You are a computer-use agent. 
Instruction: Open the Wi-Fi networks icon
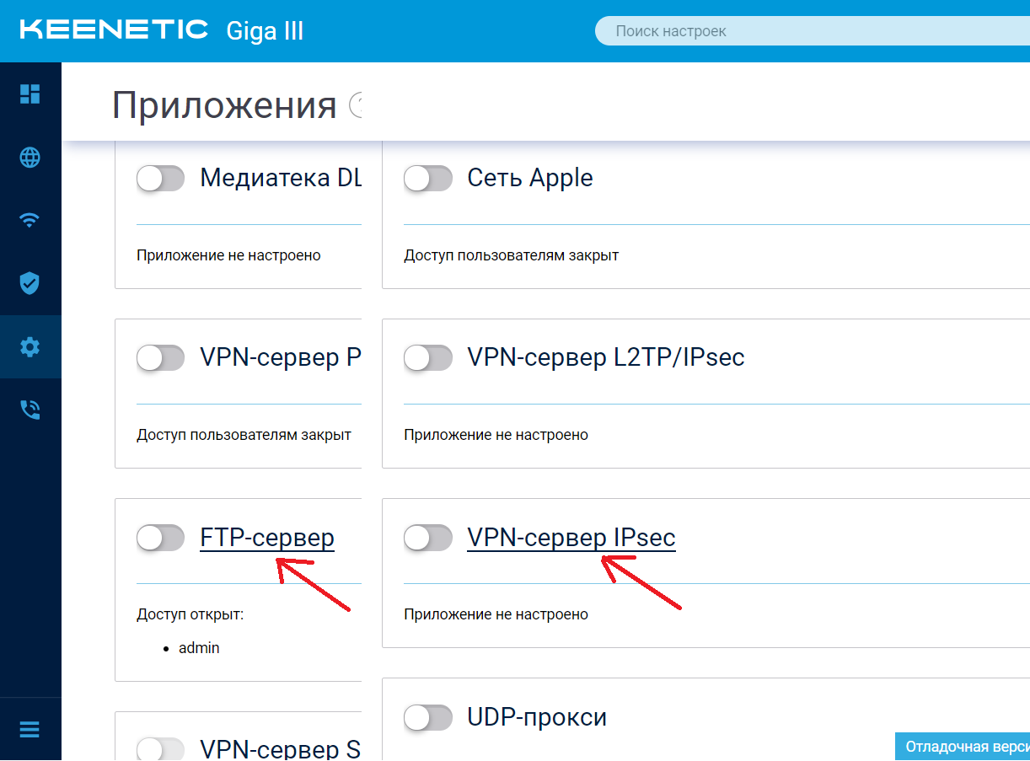click(30, 220)
